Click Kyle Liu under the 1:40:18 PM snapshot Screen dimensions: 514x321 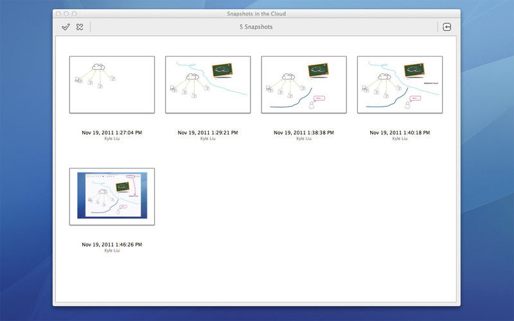(x=400, y=139)
